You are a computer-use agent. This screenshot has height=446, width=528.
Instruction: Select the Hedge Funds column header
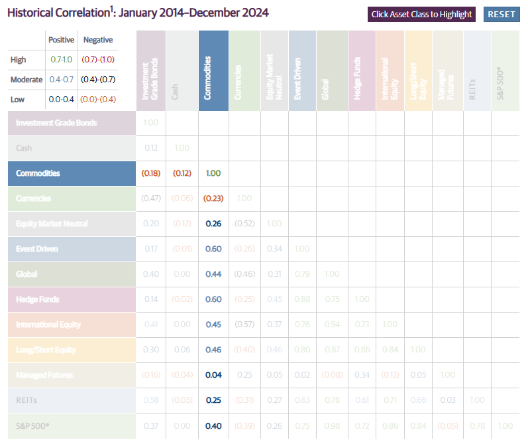click(x=361, y=72)
